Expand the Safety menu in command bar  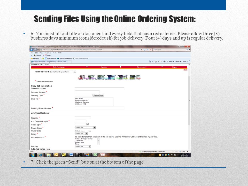tap(178, 61)
